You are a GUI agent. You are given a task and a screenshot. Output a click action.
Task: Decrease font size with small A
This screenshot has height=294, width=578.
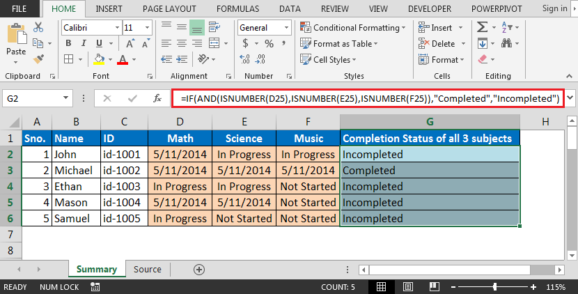[x=146, y=44]
